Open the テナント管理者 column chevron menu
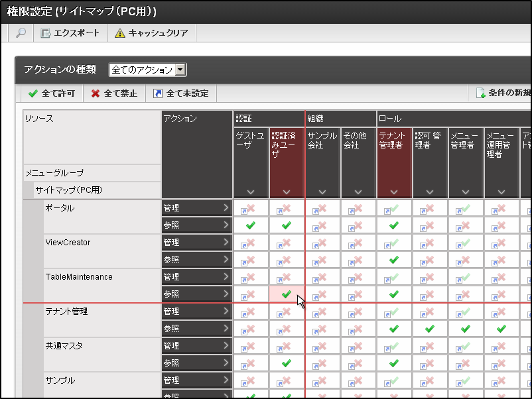Image resolution: width=532 pixels, height=399 pixels. point(394,192)
